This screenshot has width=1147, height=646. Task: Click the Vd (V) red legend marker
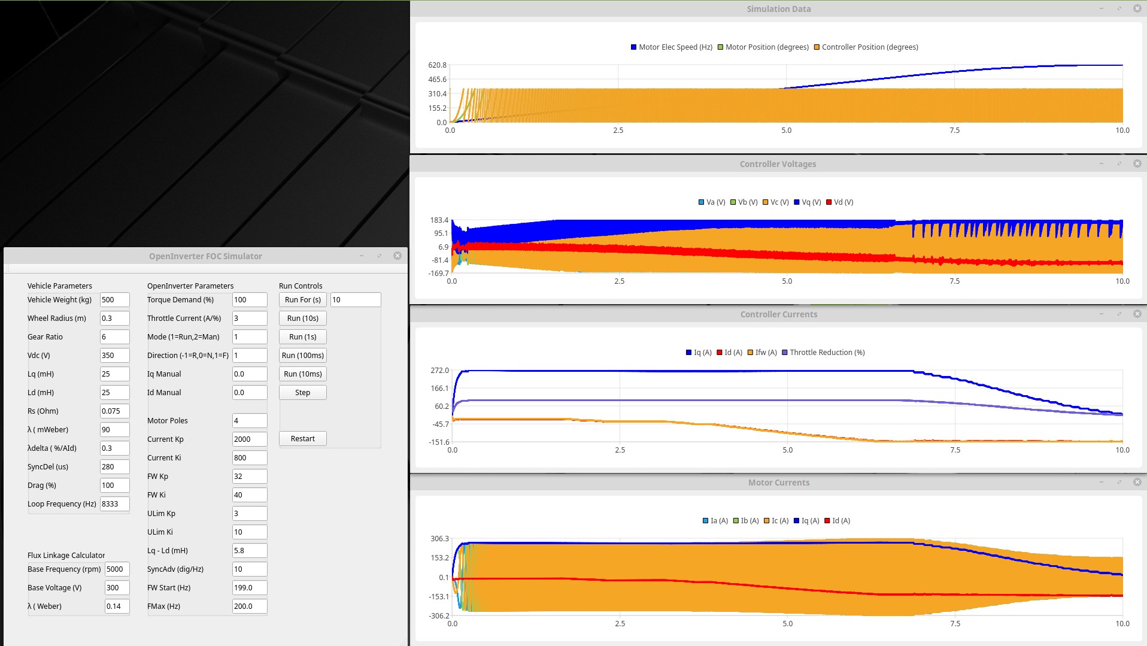pos(829,202)
